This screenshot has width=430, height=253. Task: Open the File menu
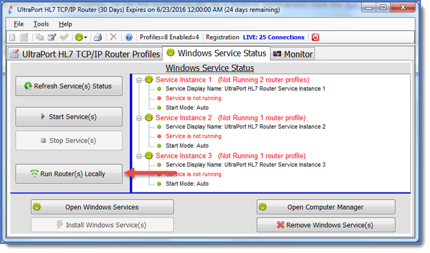coord(19,24)
